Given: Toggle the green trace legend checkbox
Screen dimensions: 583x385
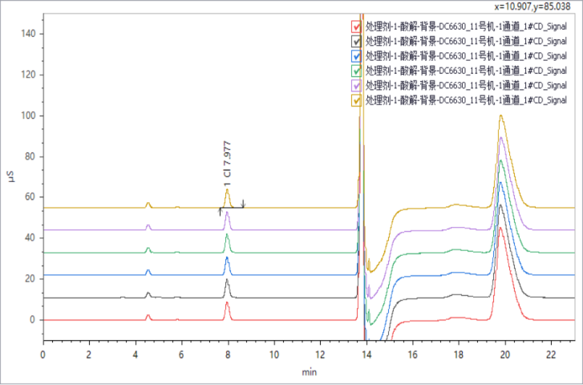Looking at the screenshot, I should 357,71.
